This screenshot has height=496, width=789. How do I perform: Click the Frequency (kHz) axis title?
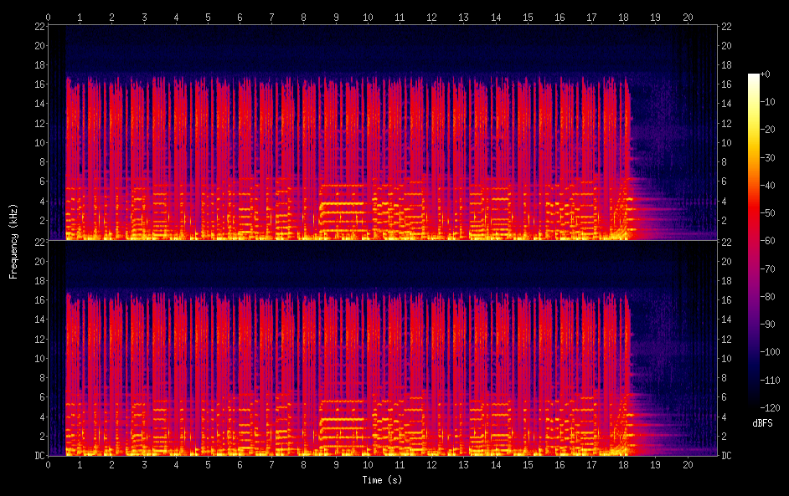(13, 240)
